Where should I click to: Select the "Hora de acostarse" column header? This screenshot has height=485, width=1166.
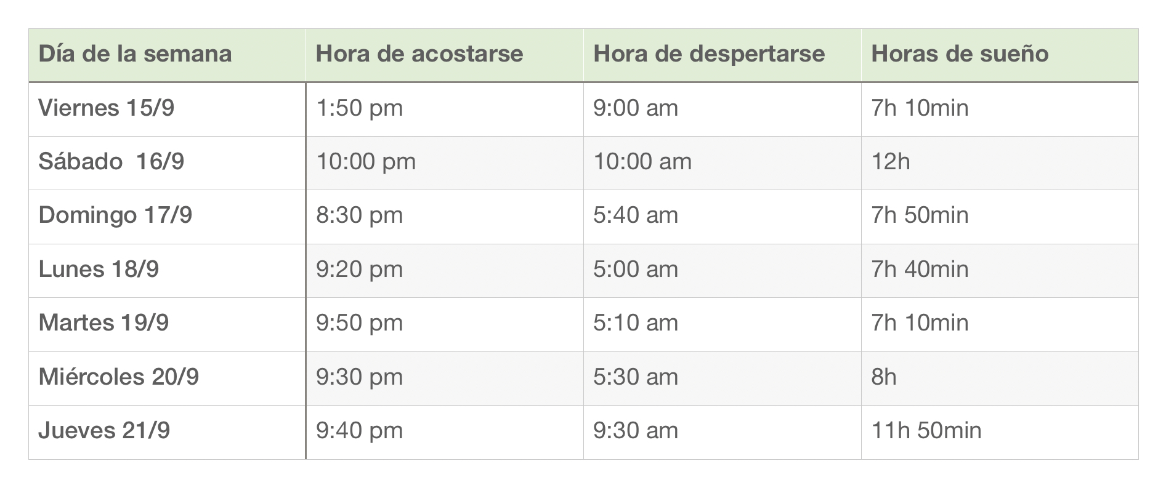(x=419, y=54)
